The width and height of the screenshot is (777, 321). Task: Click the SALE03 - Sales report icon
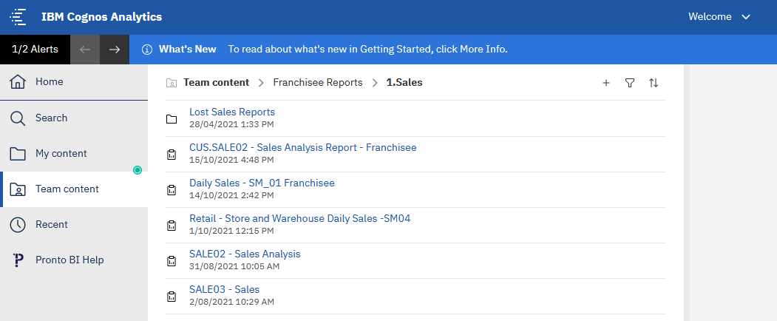point(172,296)
